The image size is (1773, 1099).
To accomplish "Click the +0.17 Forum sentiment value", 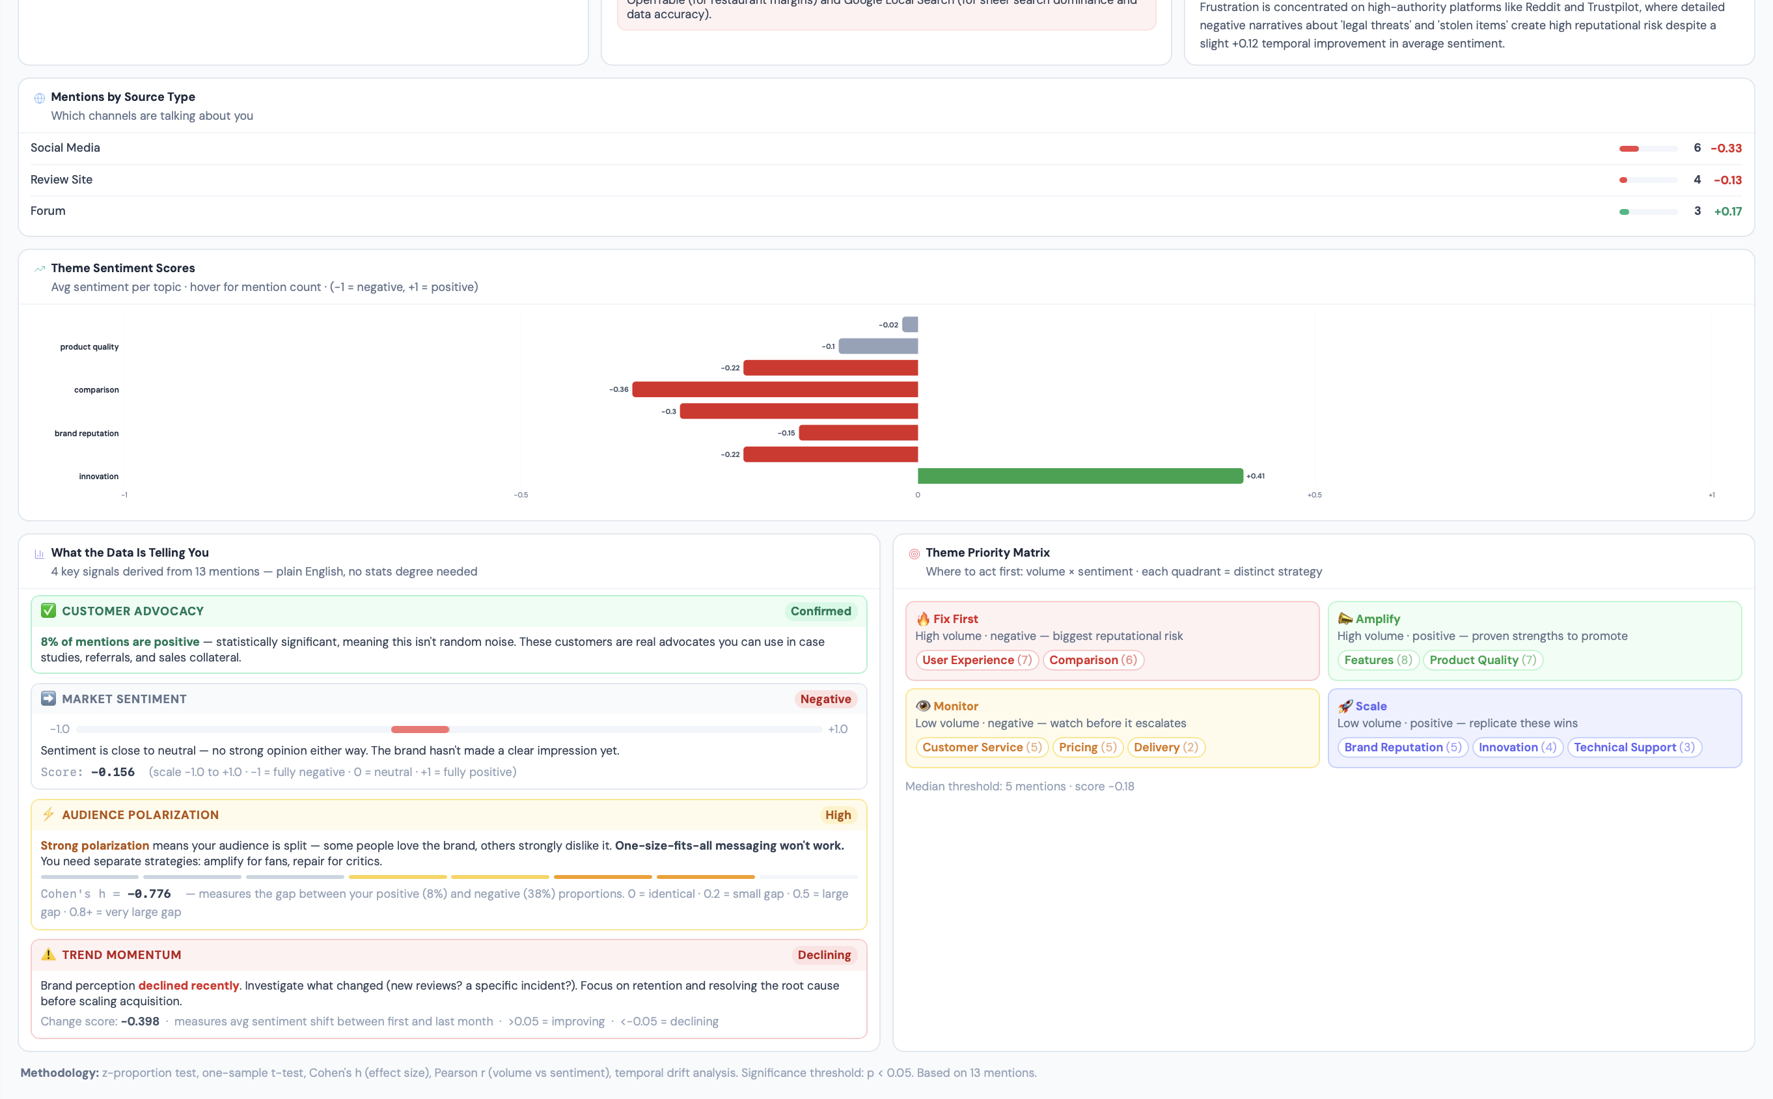I will [x=1728, y=212].
